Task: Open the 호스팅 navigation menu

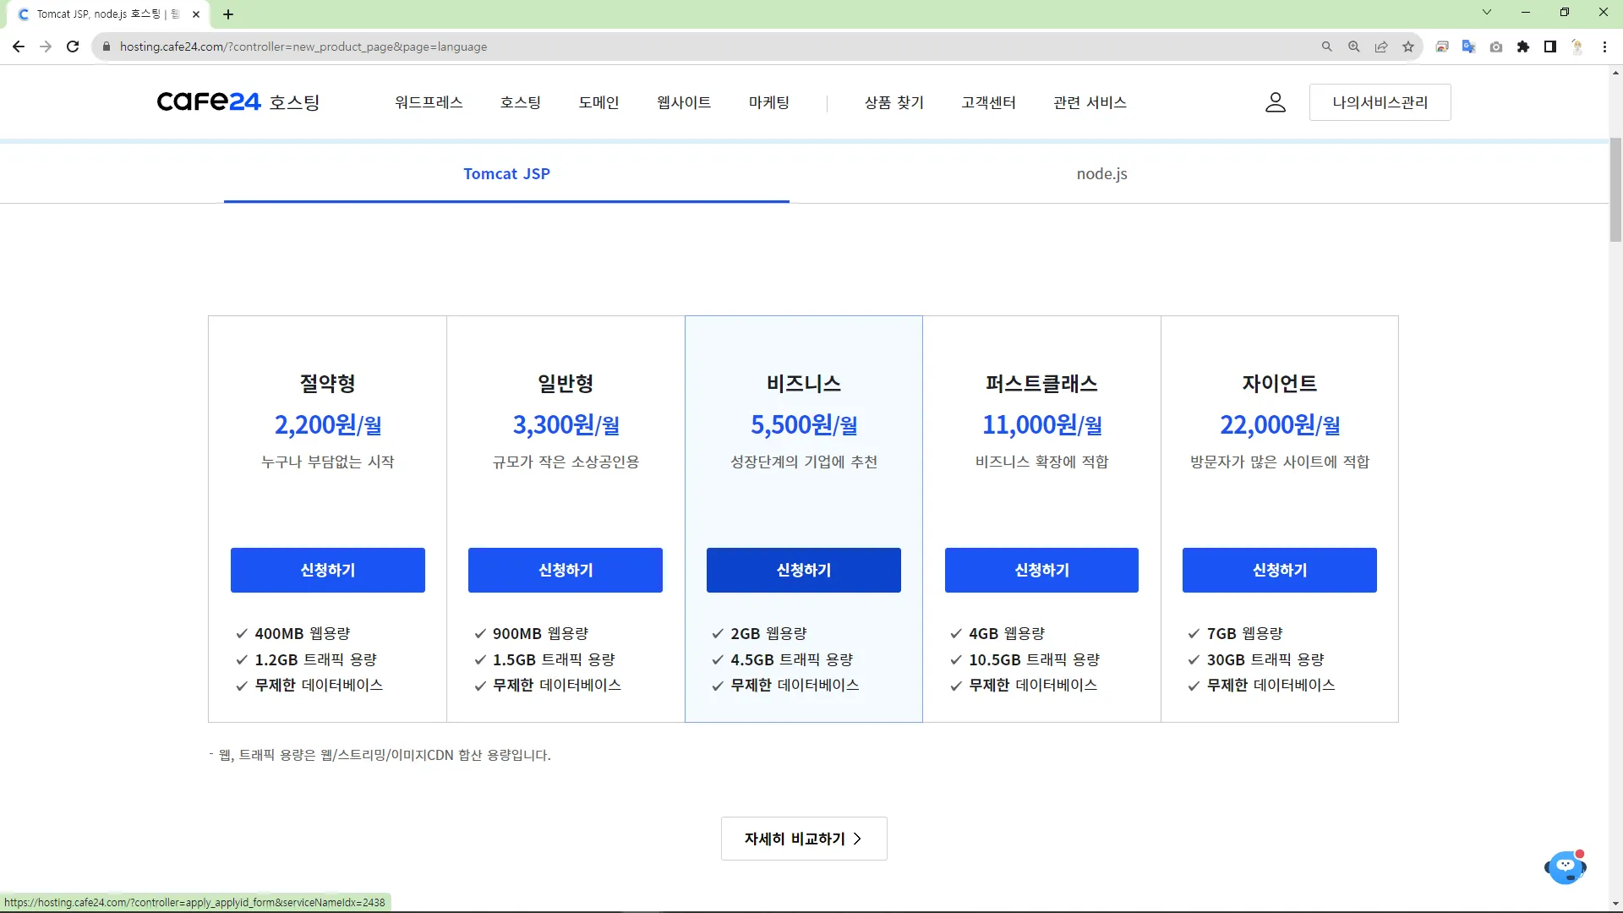Action: tap(520, 102)
